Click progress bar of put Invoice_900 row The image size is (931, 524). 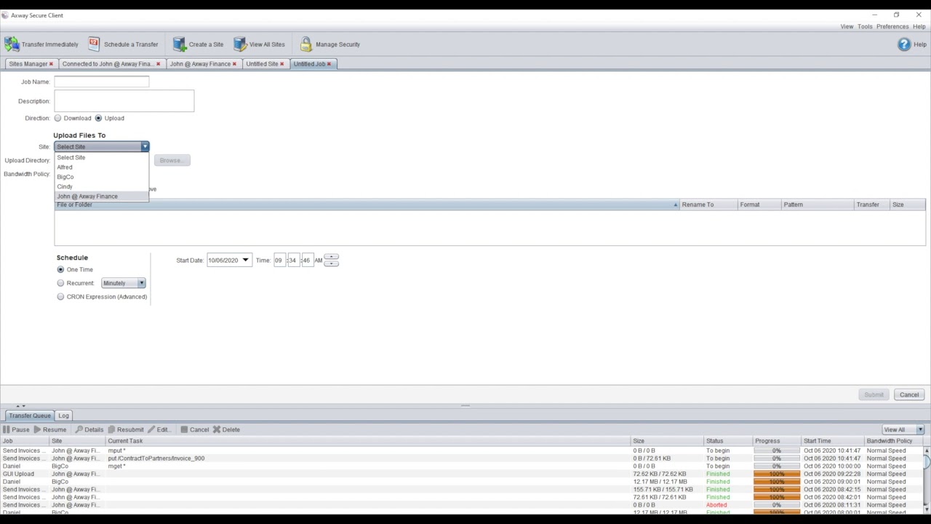pos(777,458)
